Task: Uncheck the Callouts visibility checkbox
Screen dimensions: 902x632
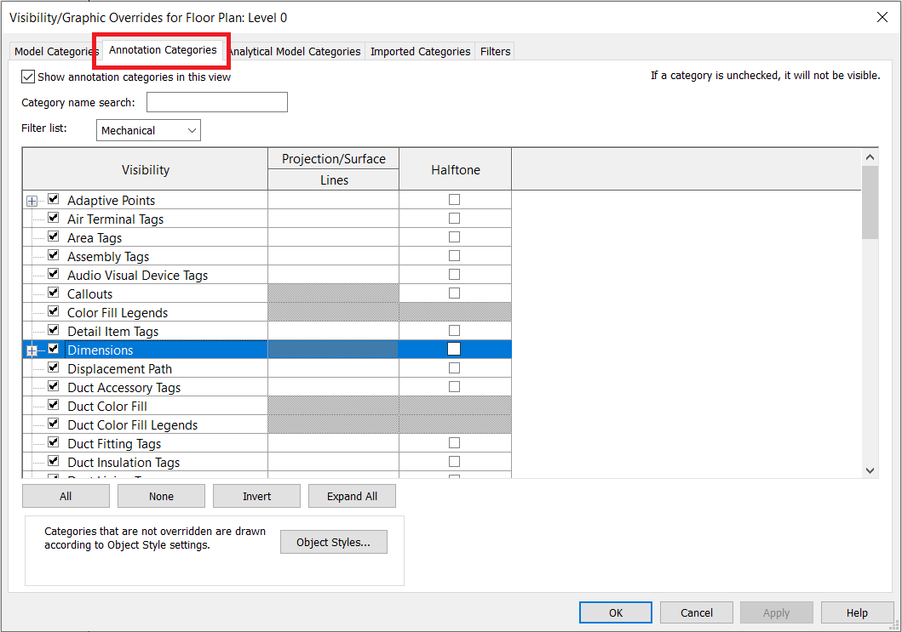Action: coord(53,293)
